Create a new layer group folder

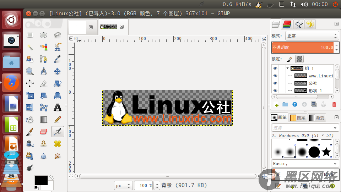pos(285,104)
